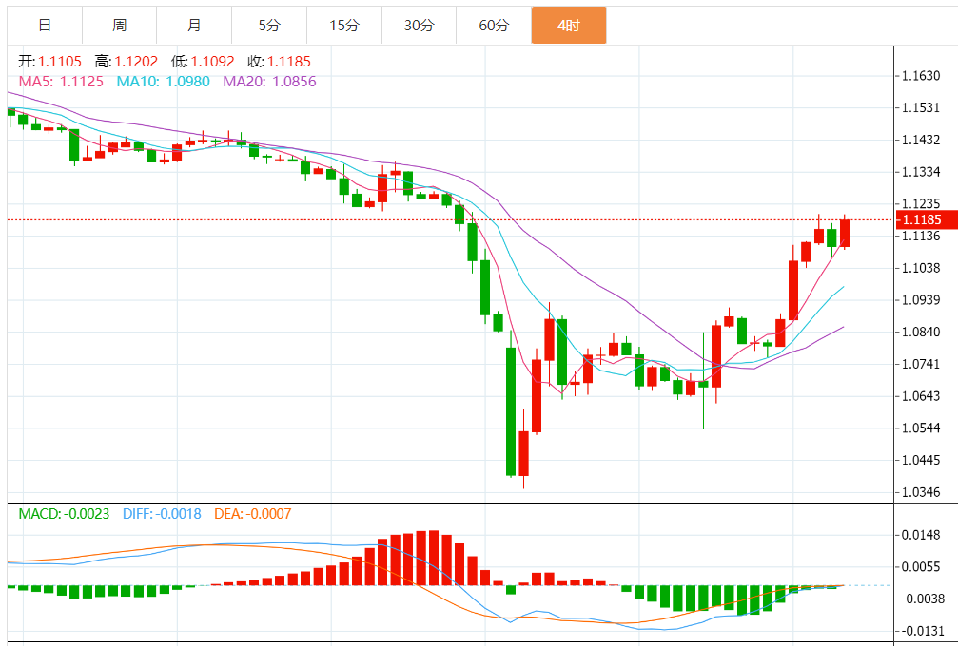Click the tallest red MACD histogram bar

(x=434, y=559)
